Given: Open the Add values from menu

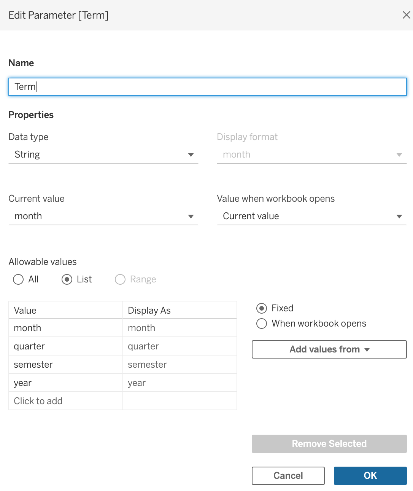Looking at the screenshot, I should coord(329,349).
